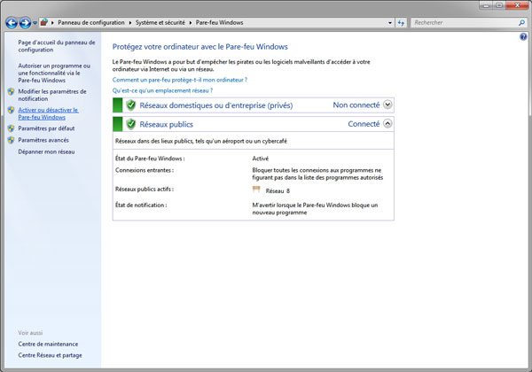Go back with the Back arrow button
The width and height of the screenshot is (532, 372).
point(12,23)
